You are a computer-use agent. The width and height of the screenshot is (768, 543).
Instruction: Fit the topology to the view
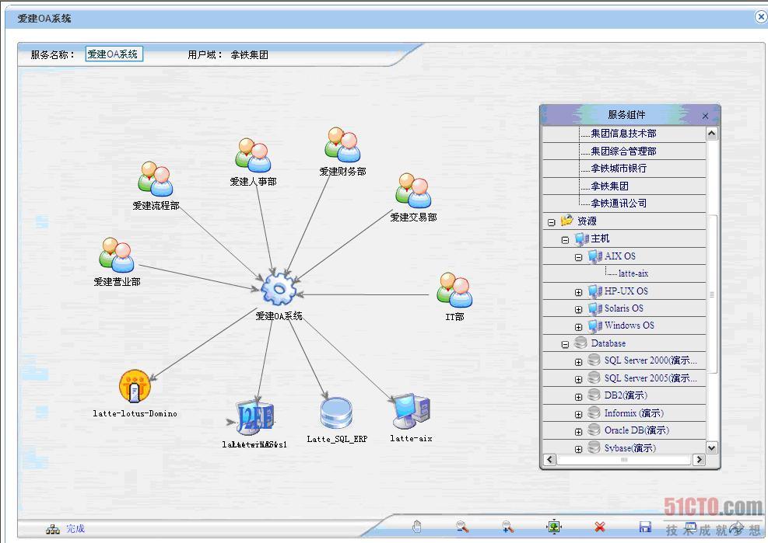(x=554, y=527)
